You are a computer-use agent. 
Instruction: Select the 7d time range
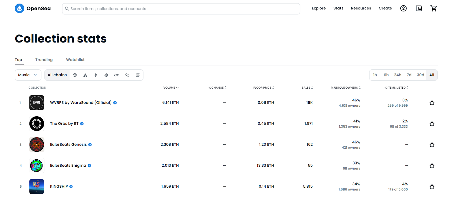pos(409,75)
